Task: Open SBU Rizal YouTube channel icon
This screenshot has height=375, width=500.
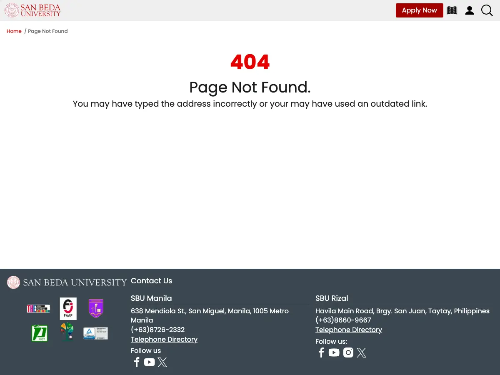Action: (334, 352)
